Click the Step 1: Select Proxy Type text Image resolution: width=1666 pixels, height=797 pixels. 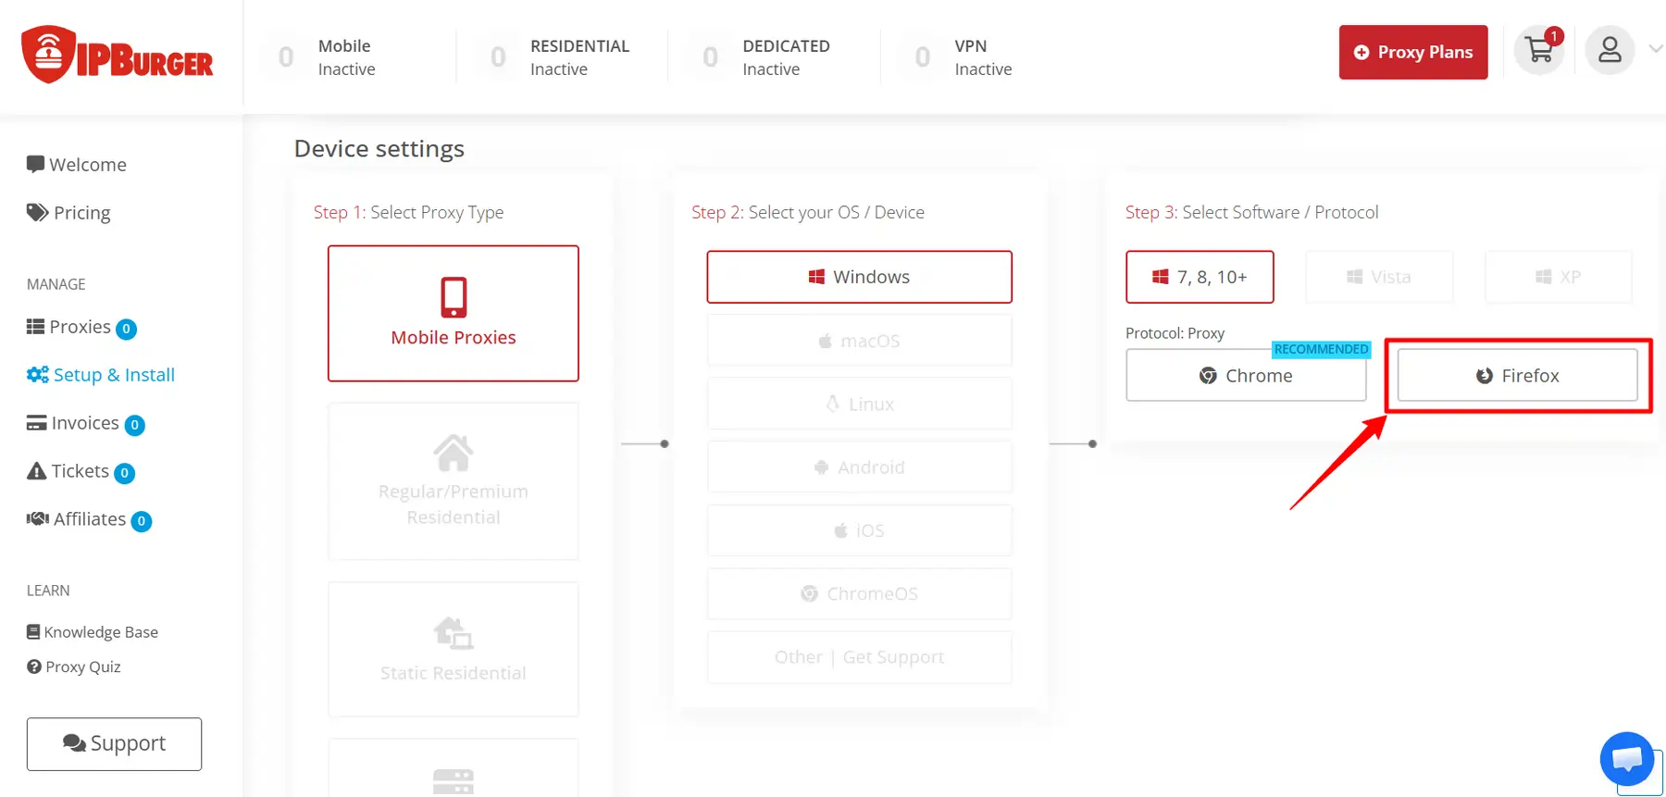(x=409, y=212)
